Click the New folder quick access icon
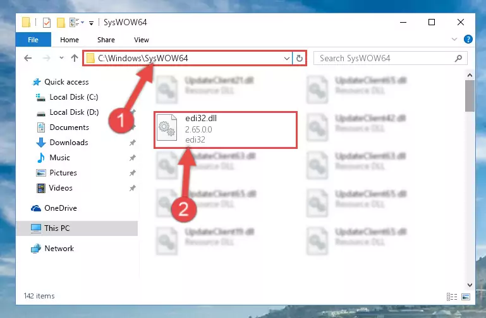 (61, 22)
